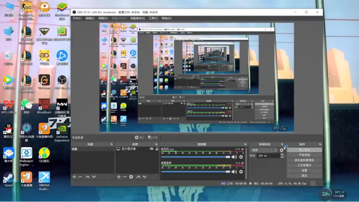
Task: Open the 帮助(H) menu in OBS
Action: tap(166, 18)
